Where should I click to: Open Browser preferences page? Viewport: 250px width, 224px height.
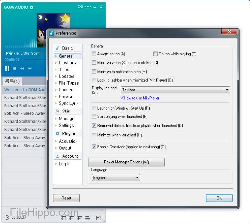click(67, 96)
